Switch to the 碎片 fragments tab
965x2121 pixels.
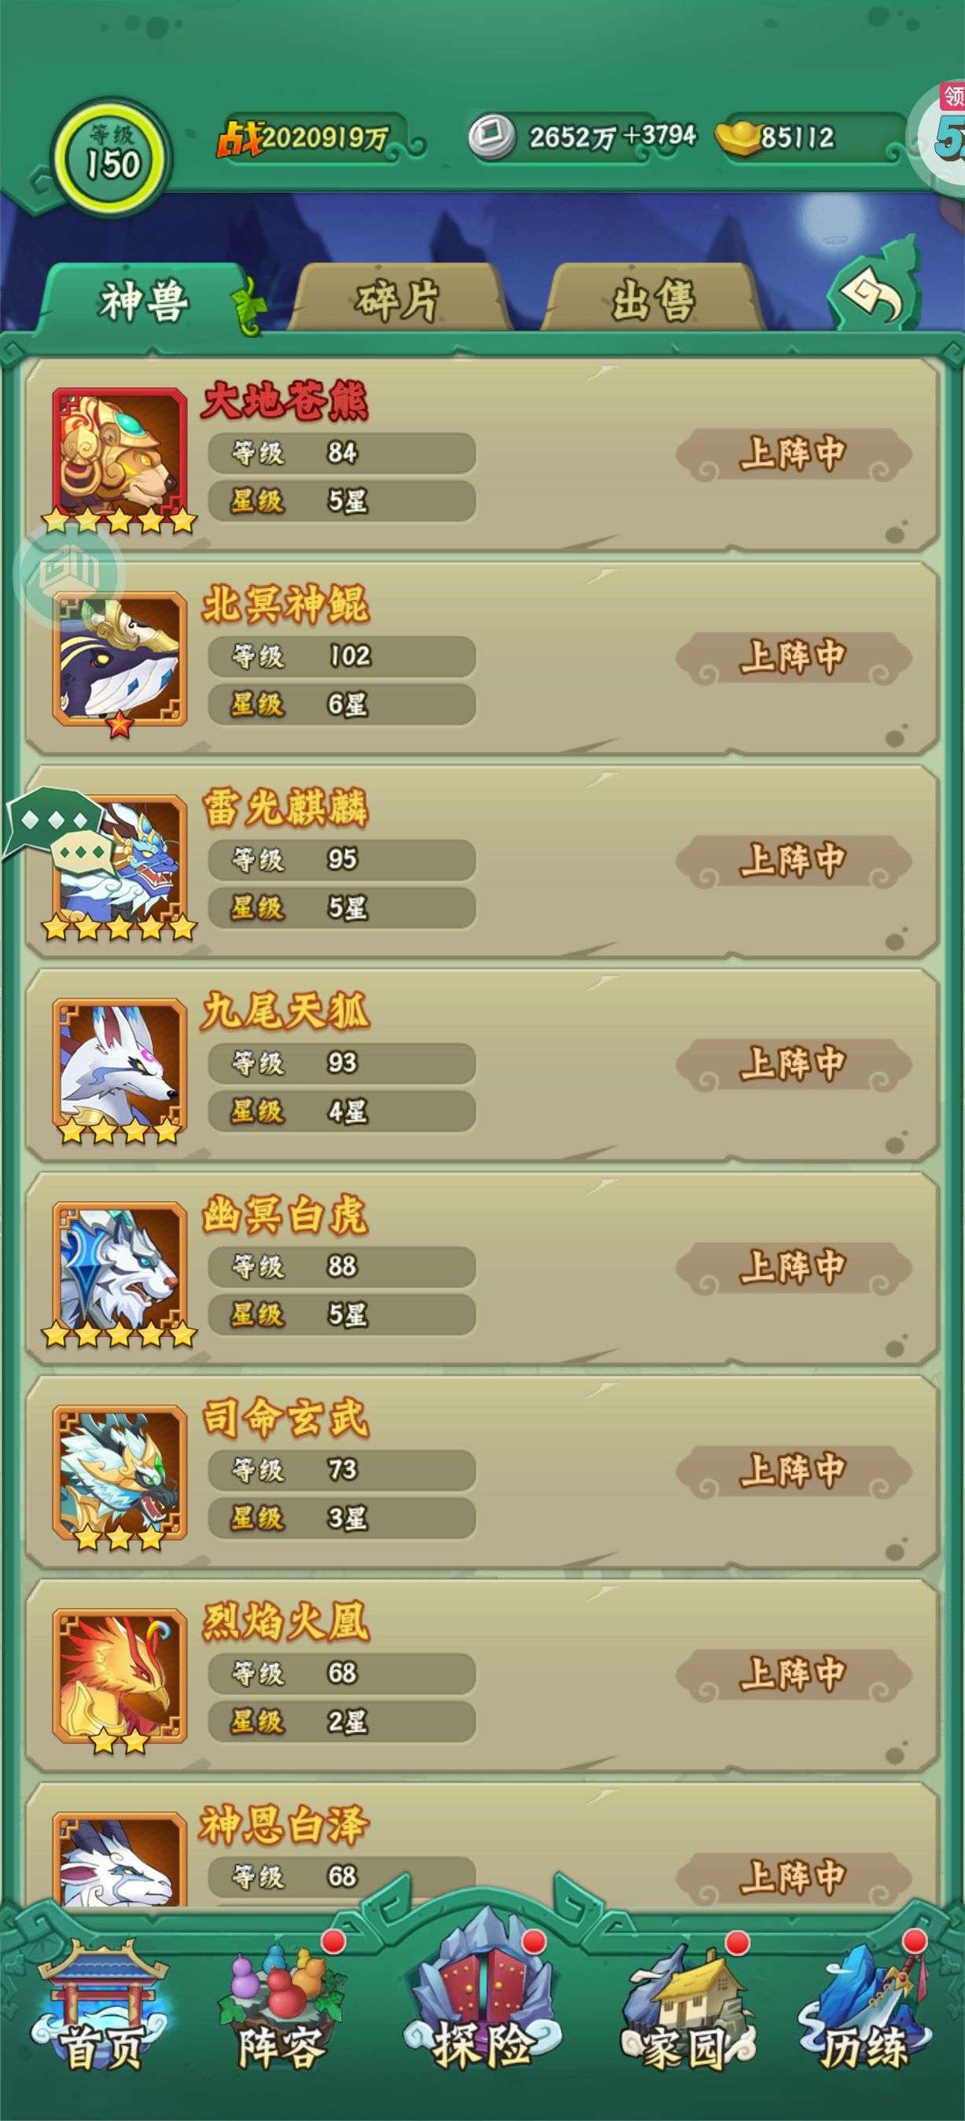click(398, 300)
